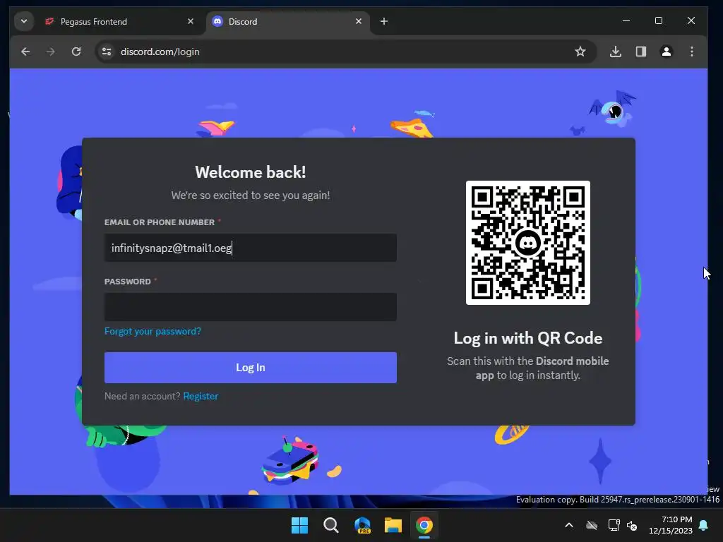The image size is (723, 542).
Task: Close the Chrome window
Action: (691, 20)
